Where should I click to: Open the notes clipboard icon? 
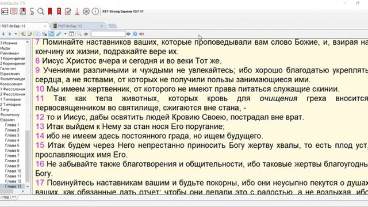click(68, 11)
